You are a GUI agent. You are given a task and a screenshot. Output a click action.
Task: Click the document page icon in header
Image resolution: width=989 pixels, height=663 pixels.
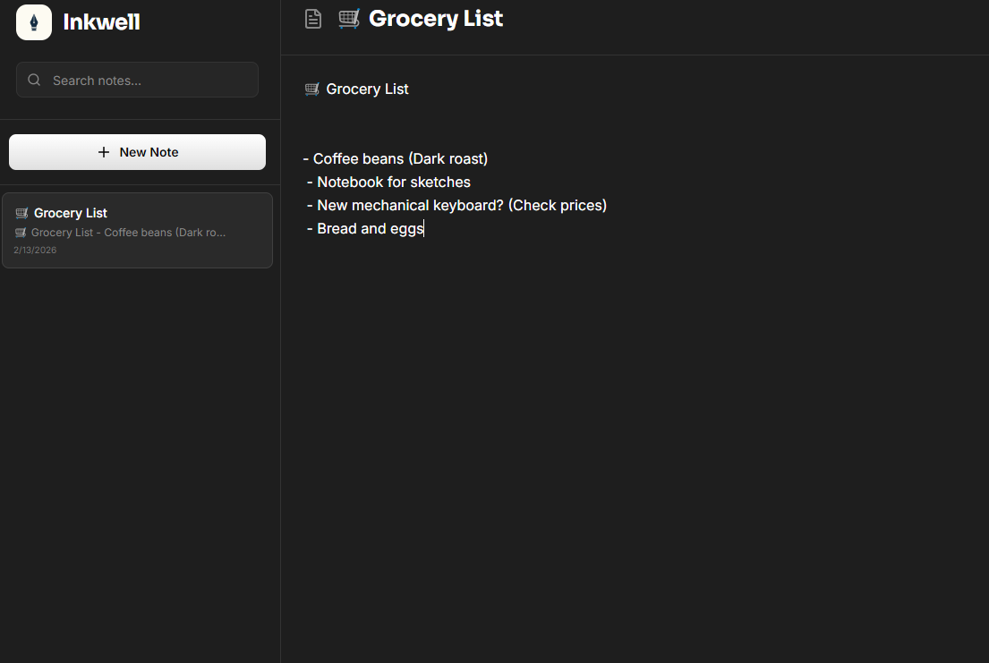click(313, 19)
